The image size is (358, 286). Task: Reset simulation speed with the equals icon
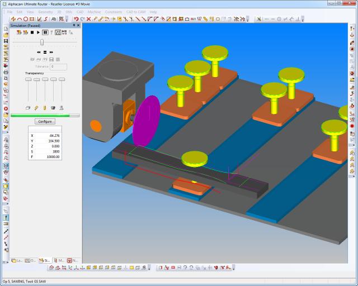[x=45, y=52]
